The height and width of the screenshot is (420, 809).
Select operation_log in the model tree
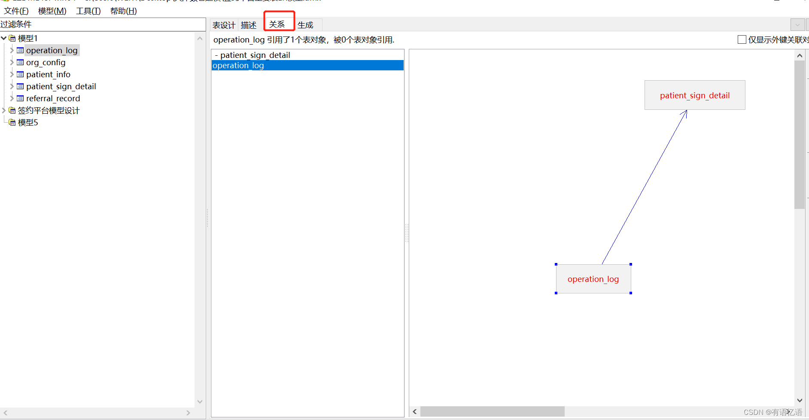point(52,50)
